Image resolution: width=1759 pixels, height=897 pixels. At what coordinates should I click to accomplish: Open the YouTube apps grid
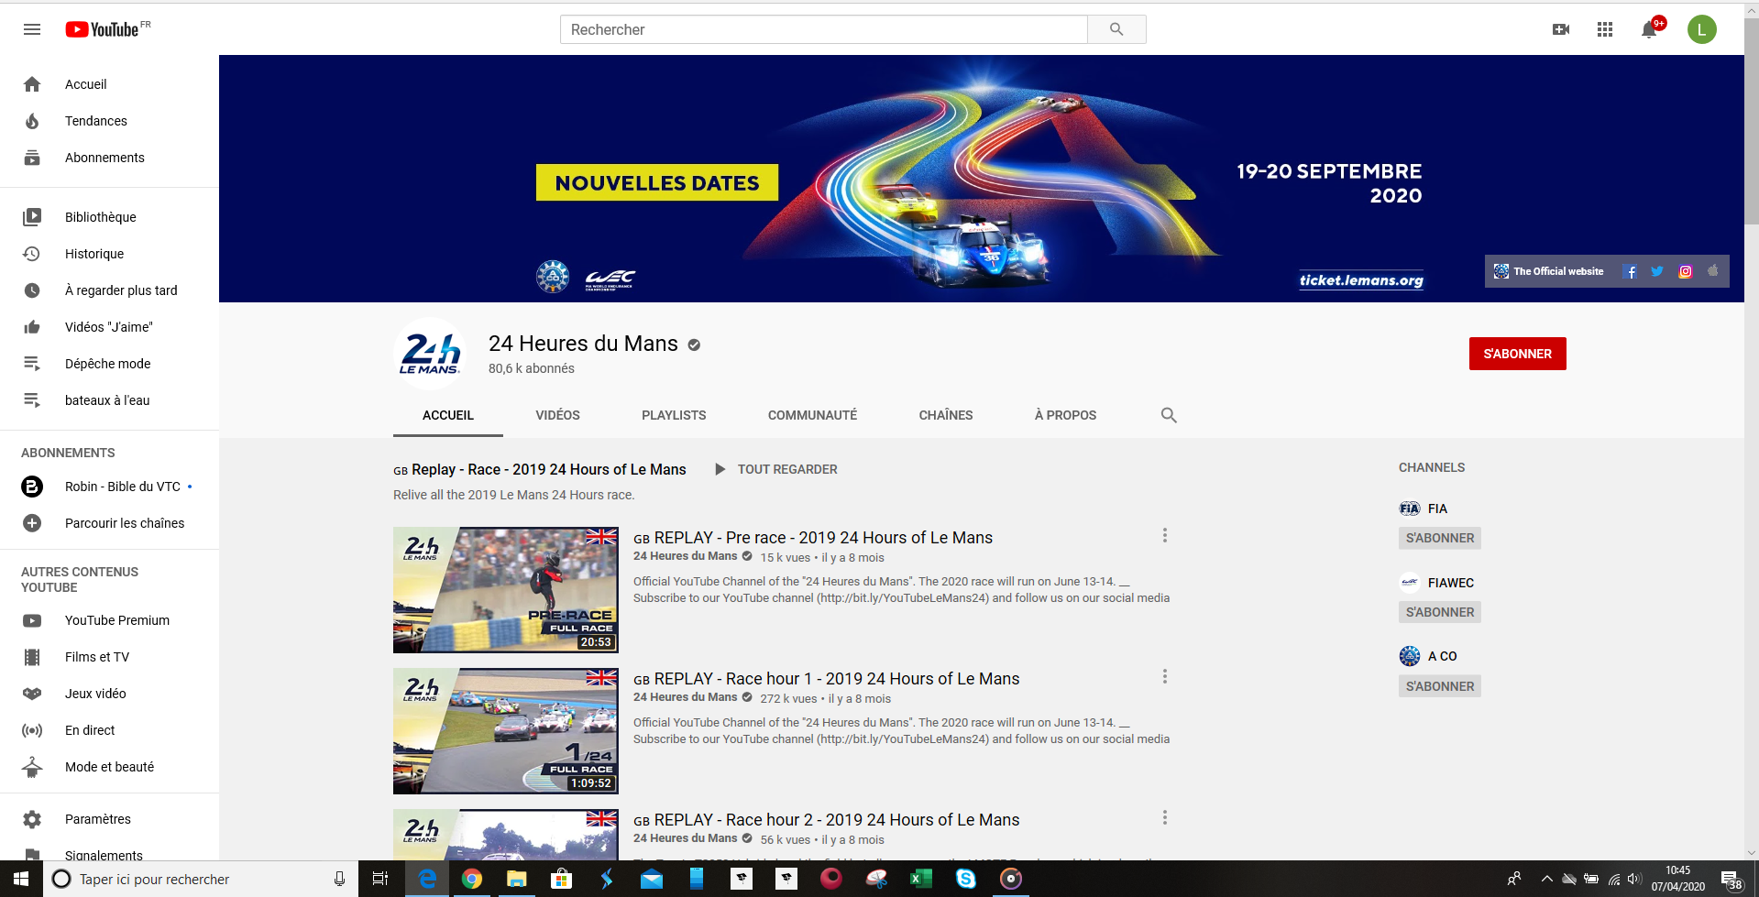pyautogui.click(x=1605, y=29)
